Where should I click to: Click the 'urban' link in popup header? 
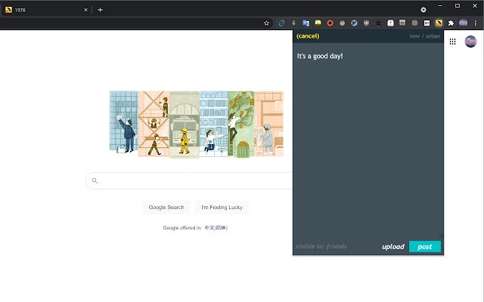[x=433, y=36]
